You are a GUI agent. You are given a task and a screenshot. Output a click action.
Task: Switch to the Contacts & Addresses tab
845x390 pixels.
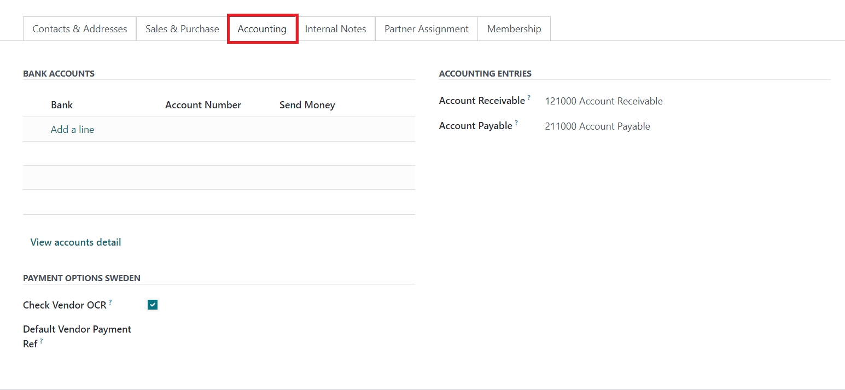(x=80, y=29)
